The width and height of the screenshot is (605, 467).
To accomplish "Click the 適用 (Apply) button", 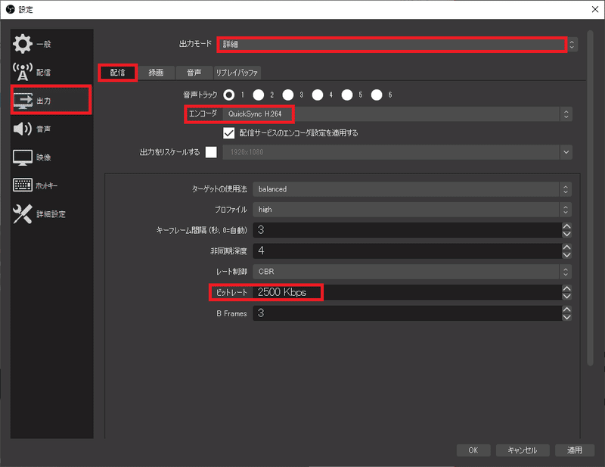I will click(575, 450).
